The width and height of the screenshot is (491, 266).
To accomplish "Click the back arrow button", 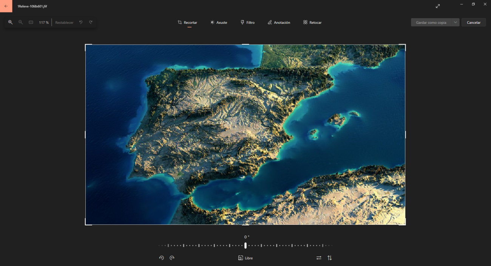I will (x=6, y=6).
